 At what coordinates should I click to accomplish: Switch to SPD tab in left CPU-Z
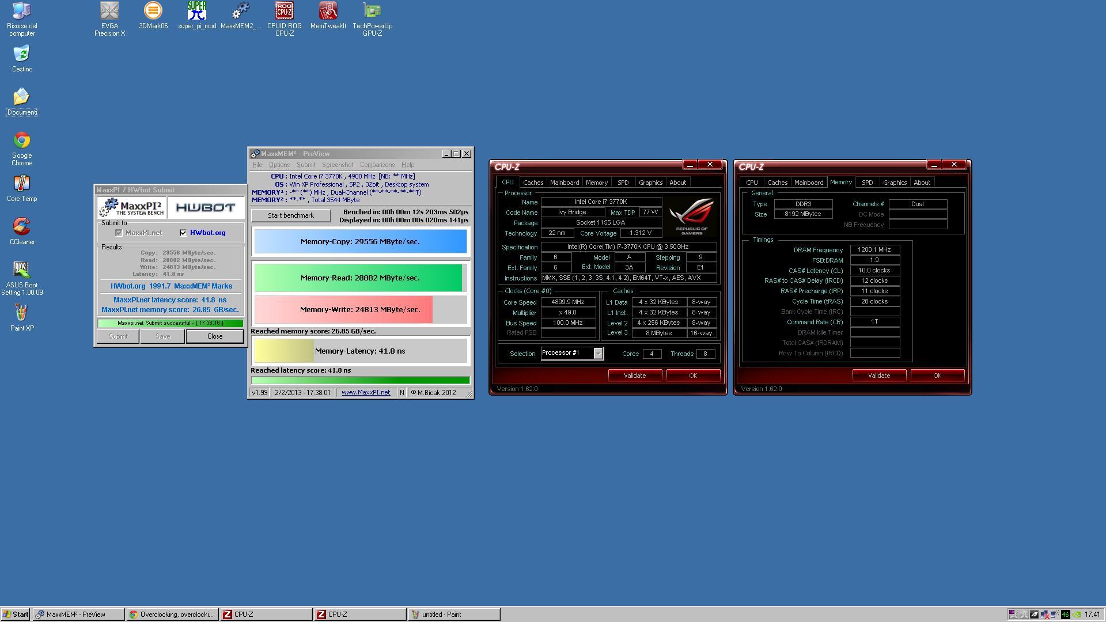coord(623,183)
